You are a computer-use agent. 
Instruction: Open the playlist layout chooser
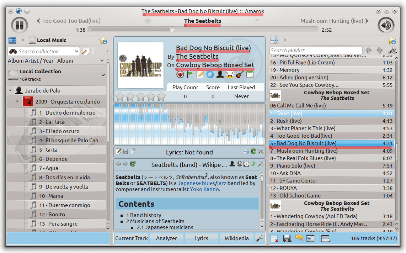pos(325,238)
